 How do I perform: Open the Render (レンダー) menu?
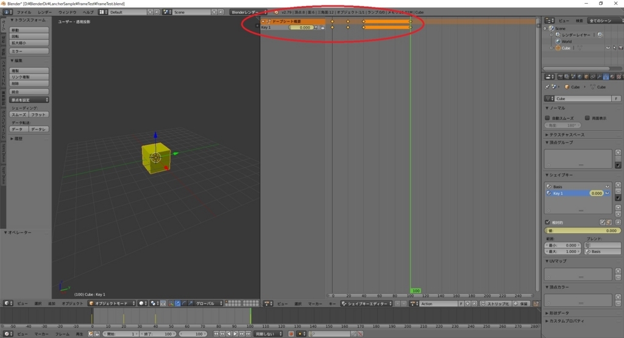[x=44, y=12]
